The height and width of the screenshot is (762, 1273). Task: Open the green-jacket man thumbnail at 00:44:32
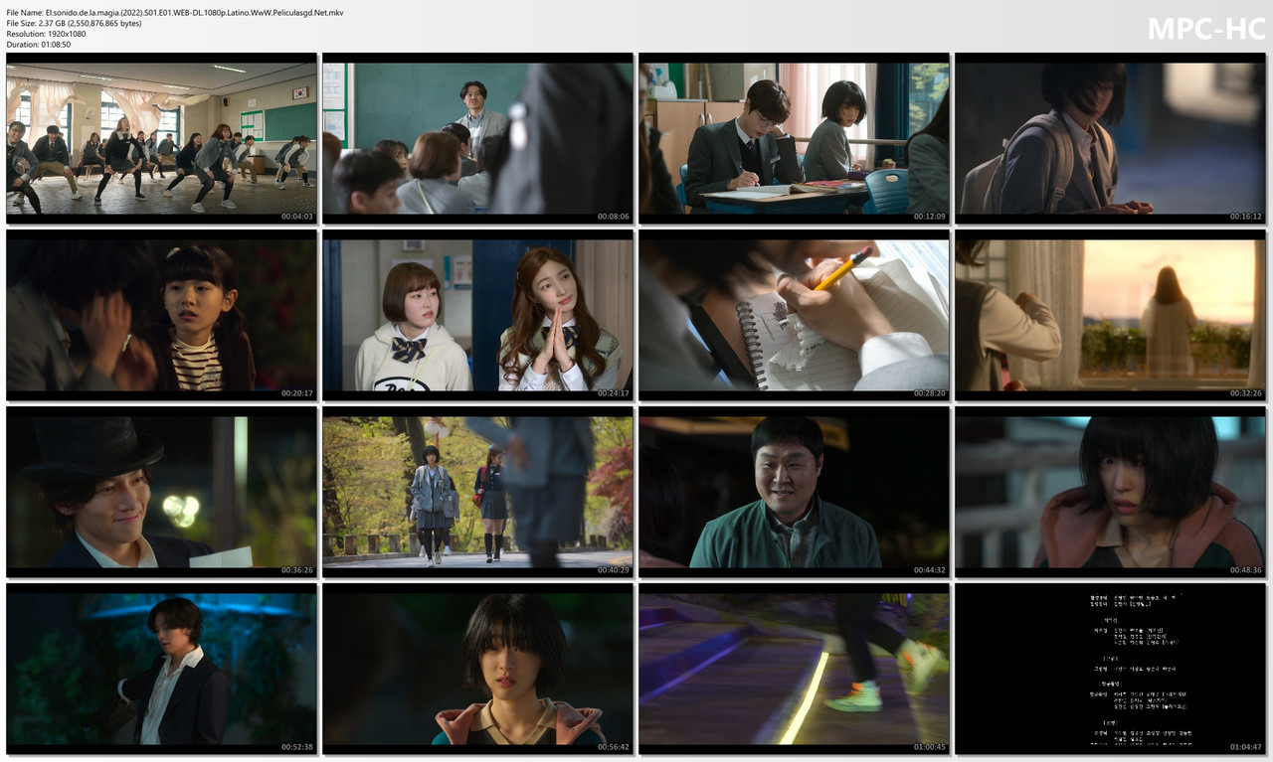(x=794, y=492)
